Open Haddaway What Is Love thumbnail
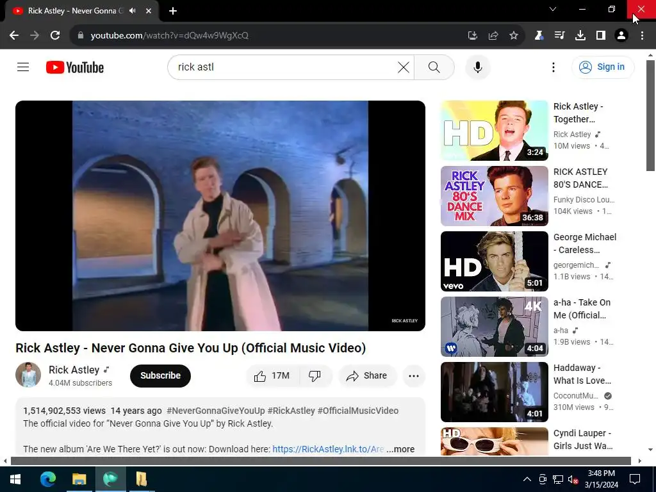The width and height of the screenshot is (656, 492). click(494, 392)
